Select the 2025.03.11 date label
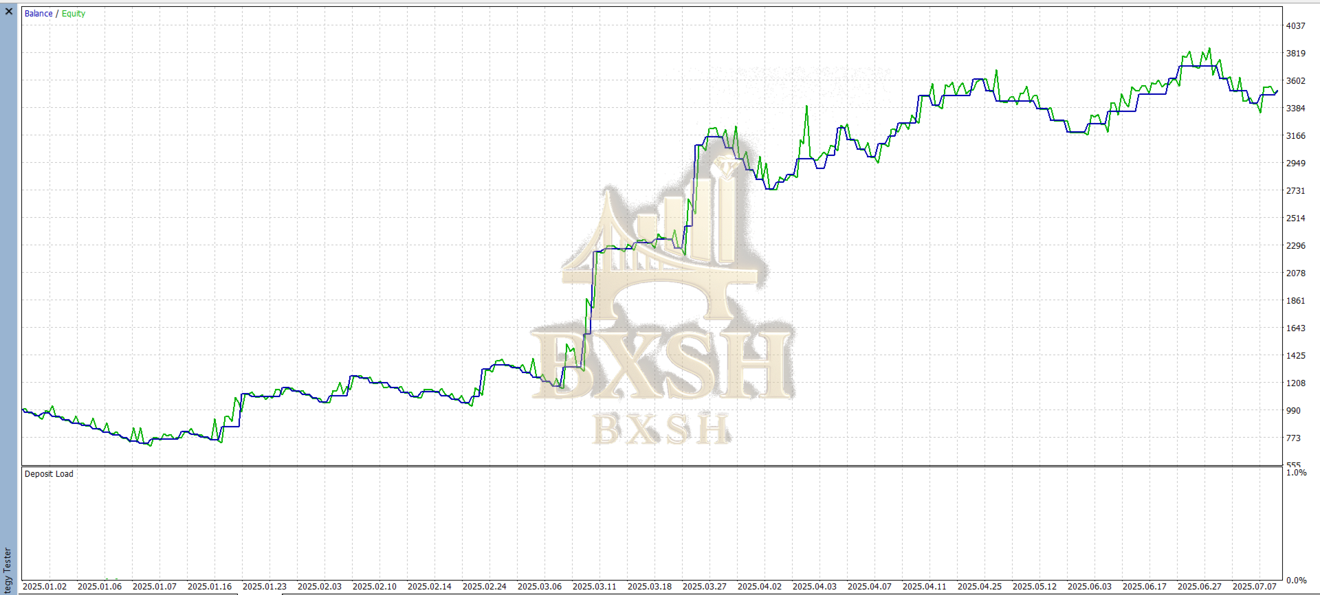 click(595, 587)
